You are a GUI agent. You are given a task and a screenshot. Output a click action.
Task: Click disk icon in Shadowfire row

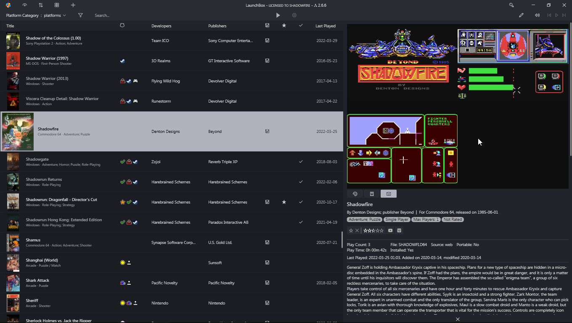267,132
